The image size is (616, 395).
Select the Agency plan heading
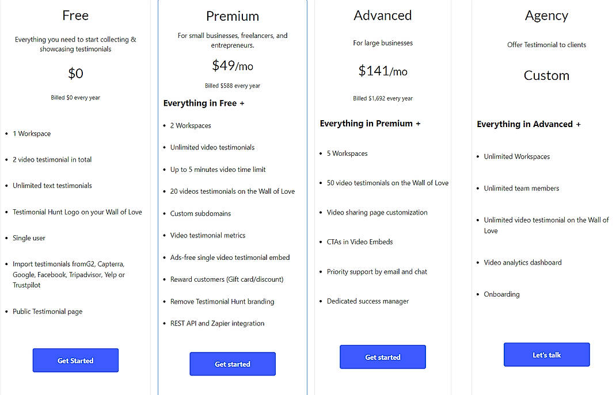pyautogui.click(x=546, y=15)
